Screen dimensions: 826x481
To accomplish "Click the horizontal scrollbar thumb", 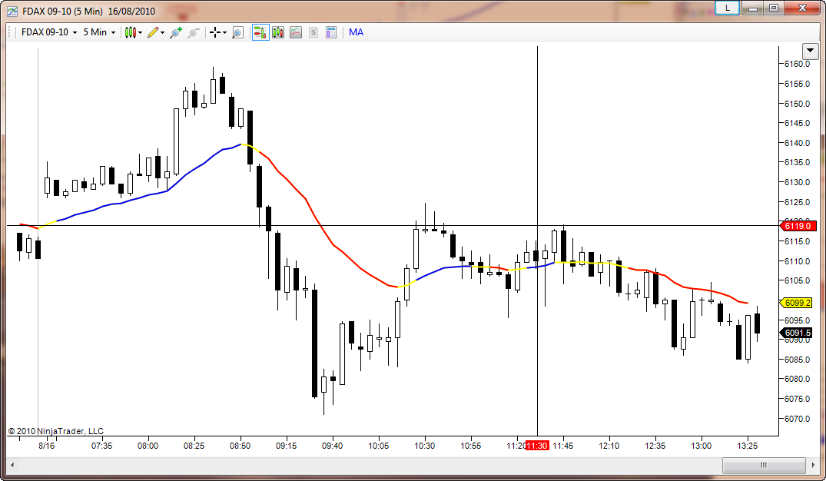I will pos(763,465).
